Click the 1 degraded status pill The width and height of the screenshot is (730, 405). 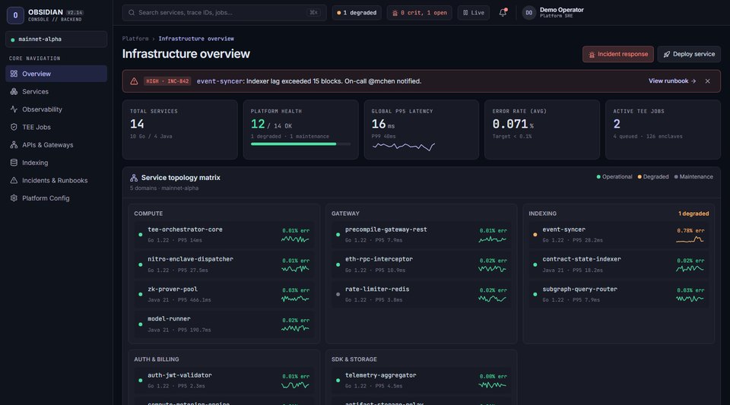[357, 13]
